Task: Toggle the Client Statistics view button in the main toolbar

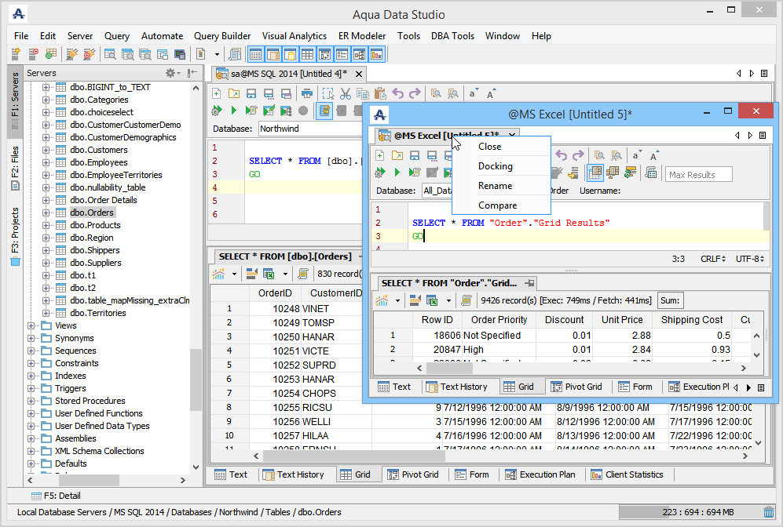Action: [376, 54]
